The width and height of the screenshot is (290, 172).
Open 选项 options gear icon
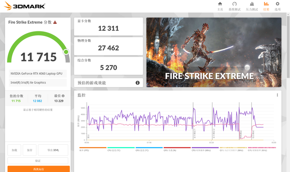point(277,6)
